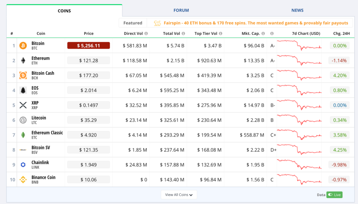The image size is (358, 204).
Task: Click the XRP logo icon
Action: (x=23, y=105)
